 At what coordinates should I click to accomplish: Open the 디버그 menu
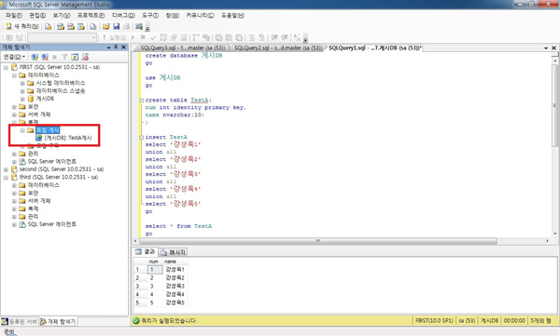[x=123, y=15]
